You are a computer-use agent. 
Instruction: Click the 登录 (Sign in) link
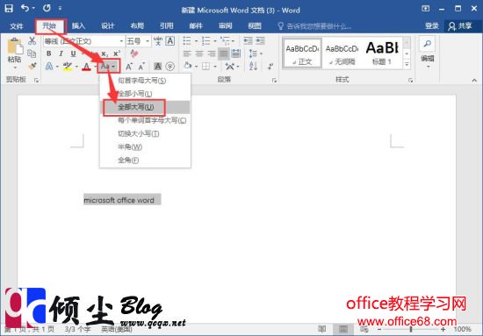click(431, 26)
